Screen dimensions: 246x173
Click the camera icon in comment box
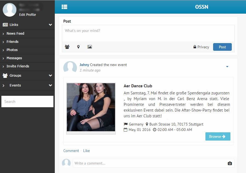click(230, 163)
